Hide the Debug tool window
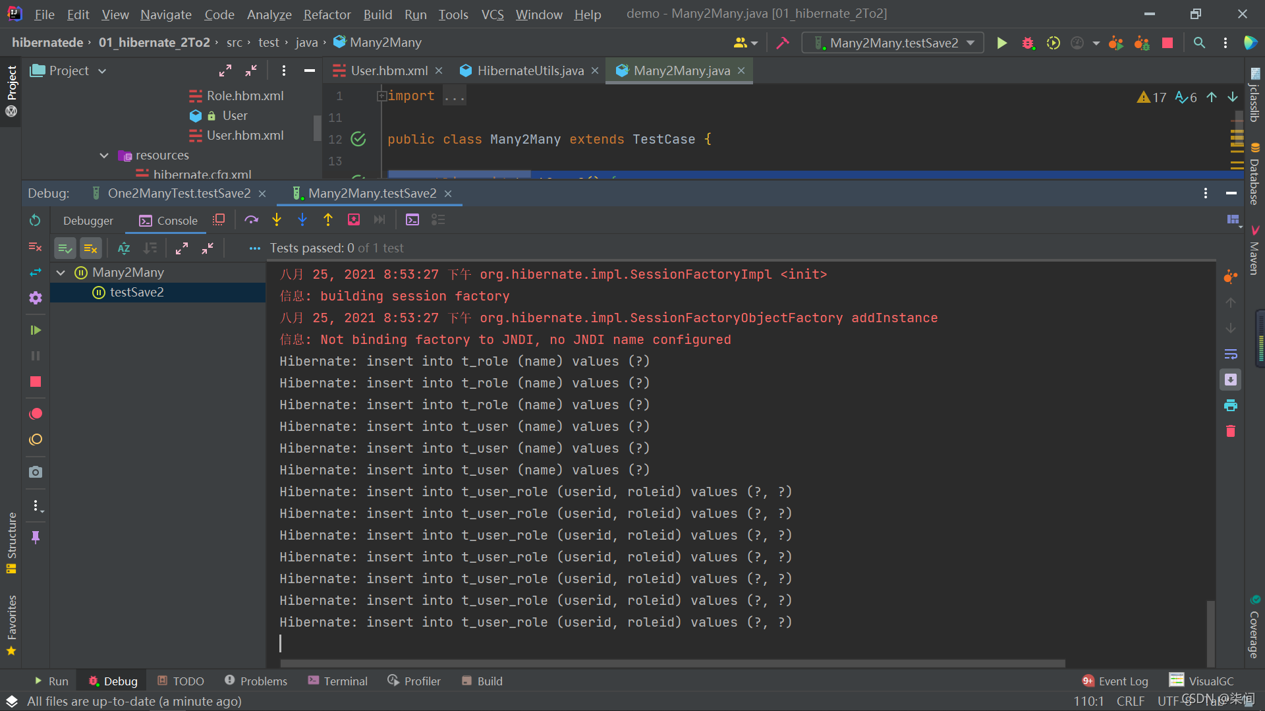This screenshot has height=711, width=1265. click(1231, 193)
